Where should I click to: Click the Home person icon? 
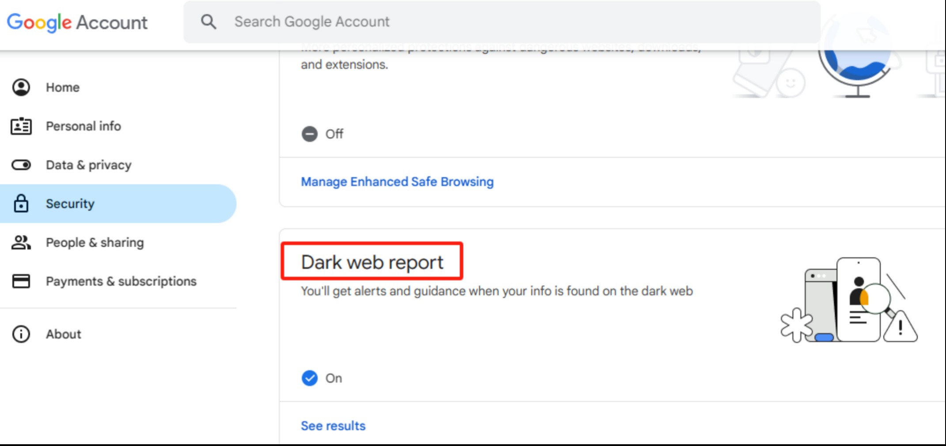21,87
